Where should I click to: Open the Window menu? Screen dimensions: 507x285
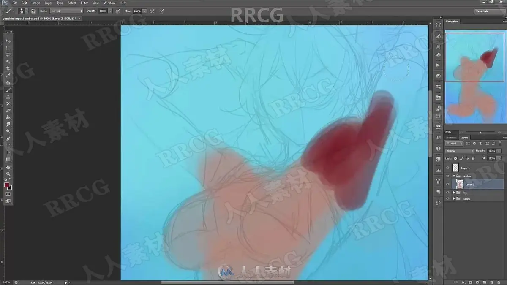point(109,3)
